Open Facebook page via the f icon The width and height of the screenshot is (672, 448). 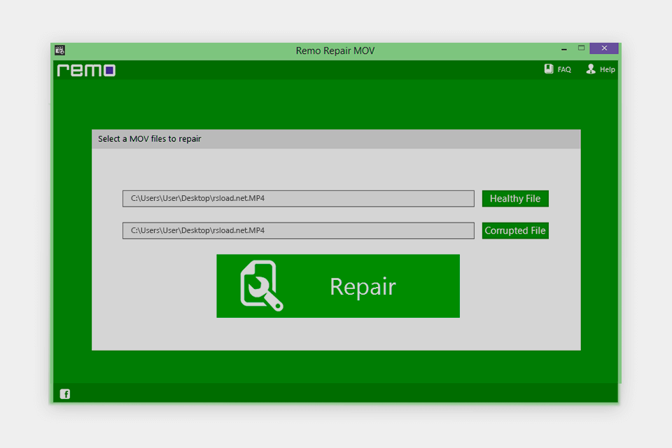point(65,394)
